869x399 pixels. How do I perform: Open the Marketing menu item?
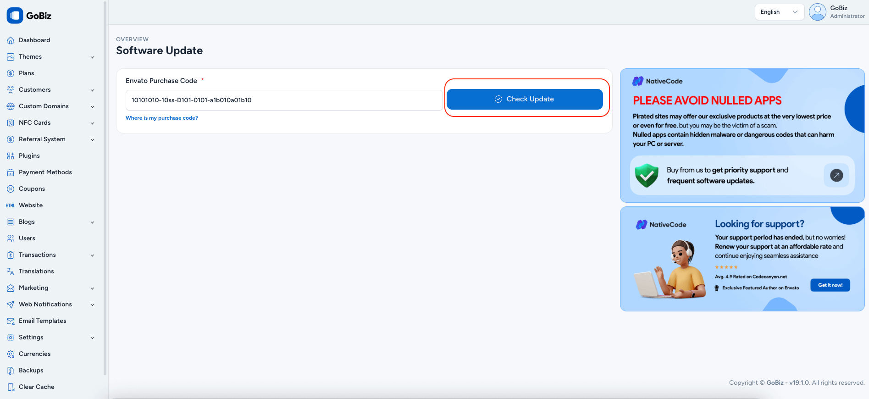51,288
